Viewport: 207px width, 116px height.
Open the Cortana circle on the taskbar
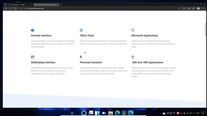84,113
